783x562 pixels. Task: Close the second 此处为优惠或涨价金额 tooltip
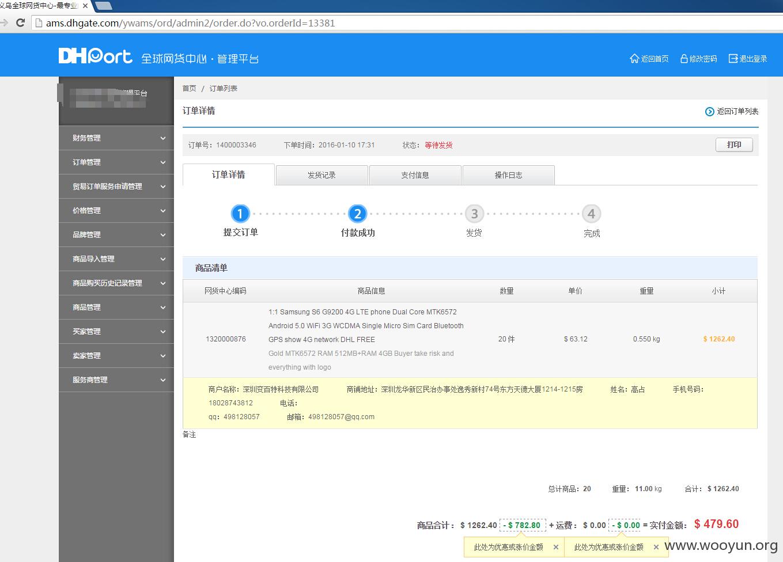click(x=656, y=547)
